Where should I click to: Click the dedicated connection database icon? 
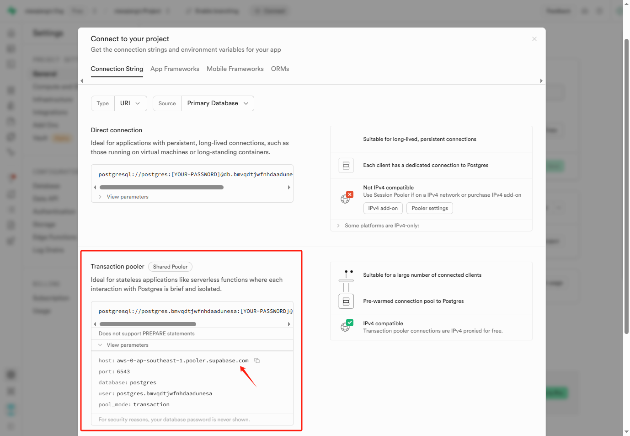346,165
